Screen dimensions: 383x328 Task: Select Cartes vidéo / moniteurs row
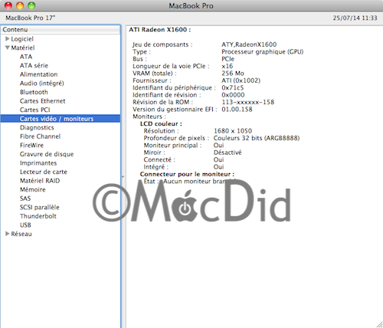tap(61, 119)
